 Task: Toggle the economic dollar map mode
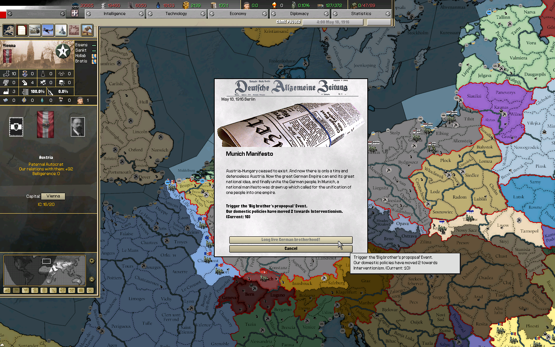pyautogui.click(x=35, y=290)
